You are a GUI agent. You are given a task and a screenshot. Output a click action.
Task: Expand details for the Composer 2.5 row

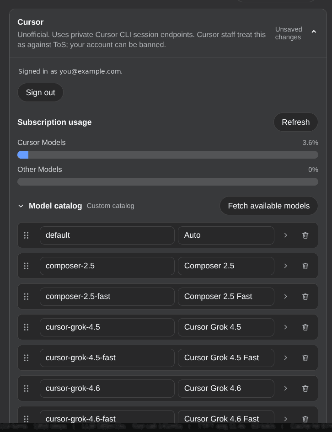(285, 266)
